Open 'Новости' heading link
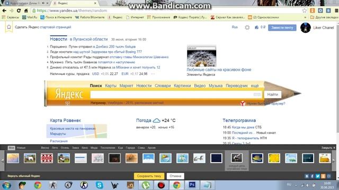339x190 pixels. click(58, 39)
